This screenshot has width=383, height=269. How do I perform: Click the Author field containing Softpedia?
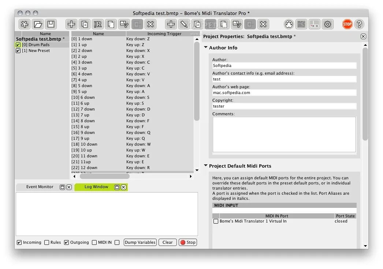point(284,66)
